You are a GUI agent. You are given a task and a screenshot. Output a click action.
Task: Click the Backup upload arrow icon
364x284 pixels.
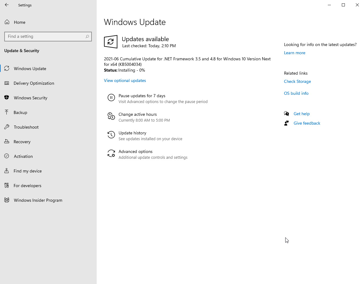tap(7, 112)
